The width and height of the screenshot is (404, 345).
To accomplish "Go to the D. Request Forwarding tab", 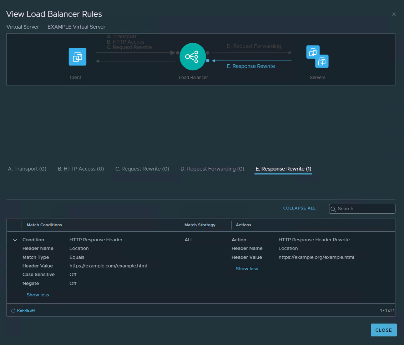I will click(212, 169).
